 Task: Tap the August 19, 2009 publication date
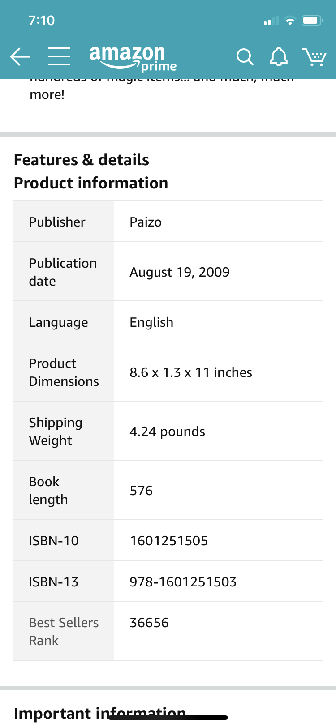tap(179, 272)
